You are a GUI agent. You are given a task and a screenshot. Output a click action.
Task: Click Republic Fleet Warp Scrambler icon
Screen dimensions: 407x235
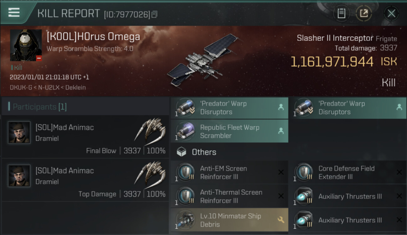coord(185,131)
